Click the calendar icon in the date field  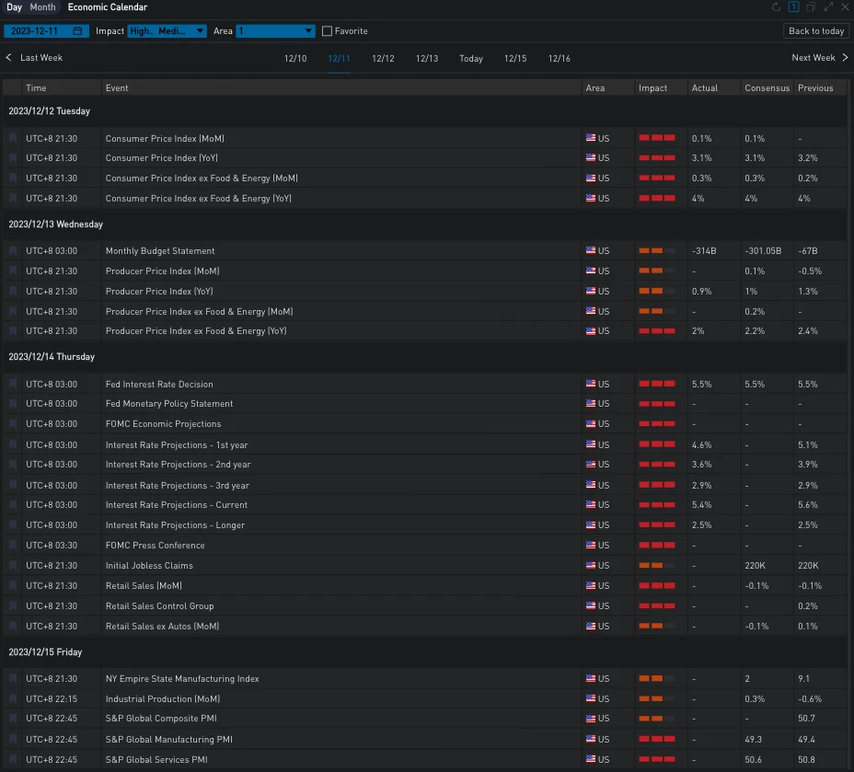tap(77, 31)
